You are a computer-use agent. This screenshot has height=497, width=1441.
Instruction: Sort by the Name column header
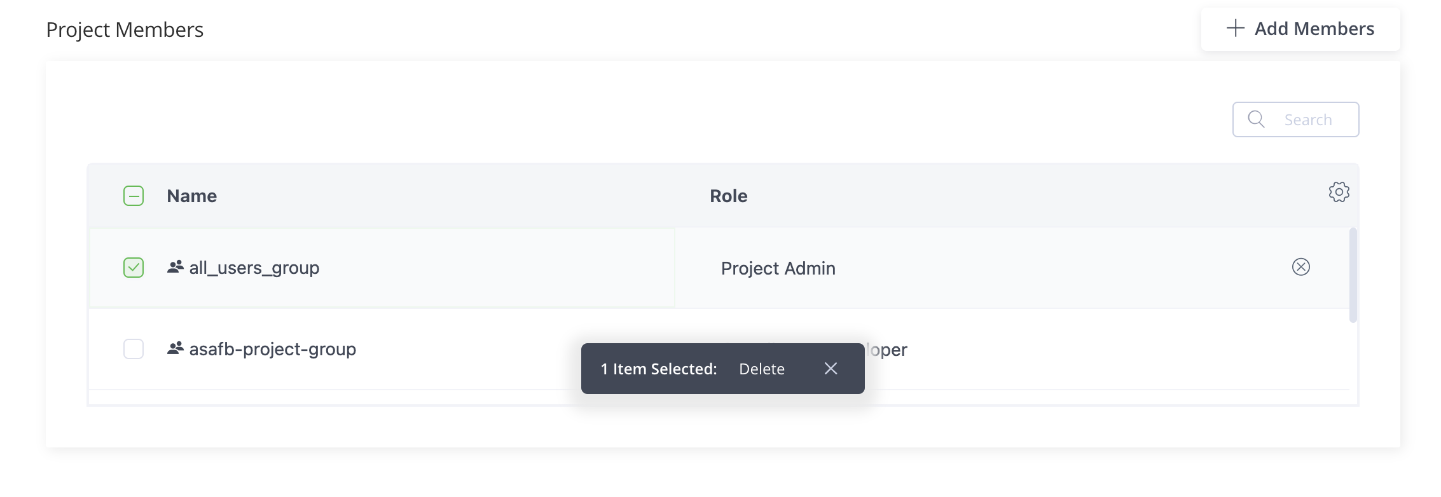click(192, 196)
